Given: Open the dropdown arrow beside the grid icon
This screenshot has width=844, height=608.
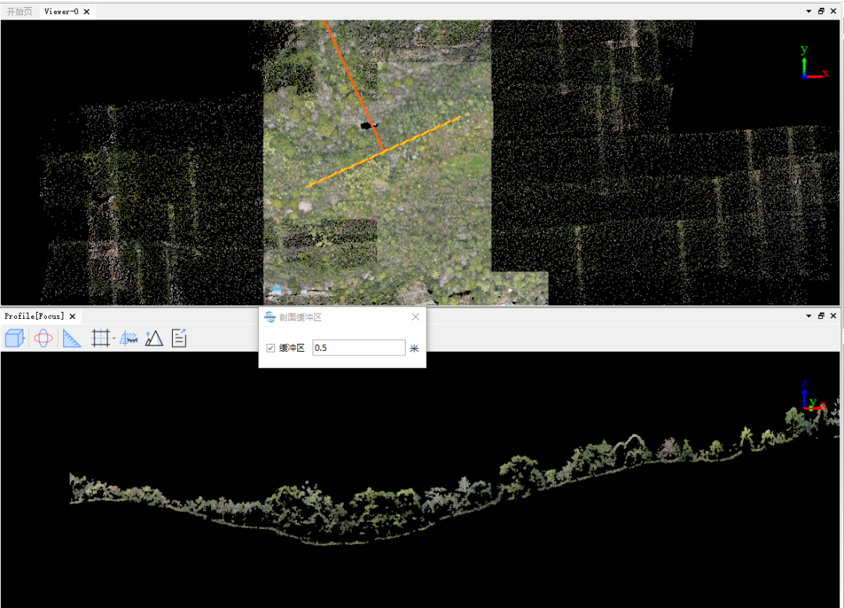Looking at the screenshot, I should (x=114, y=338).
